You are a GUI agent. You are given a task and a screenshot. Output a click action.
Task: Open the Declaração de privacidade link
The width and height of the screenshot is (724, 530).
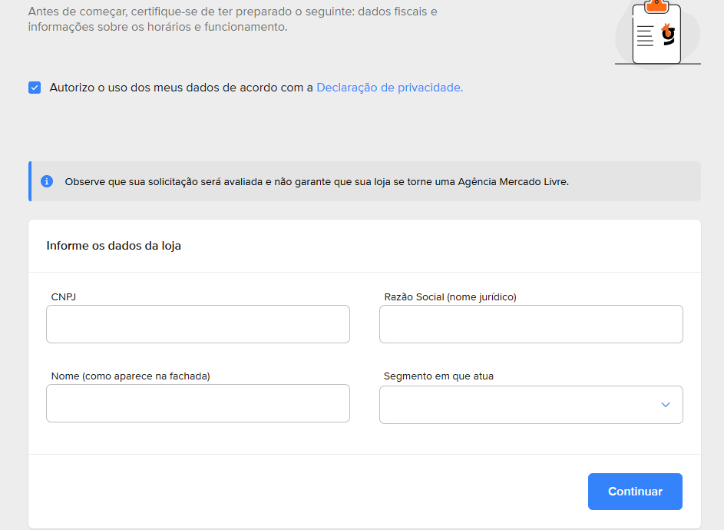pyautogui.click(x=389, y=88)
